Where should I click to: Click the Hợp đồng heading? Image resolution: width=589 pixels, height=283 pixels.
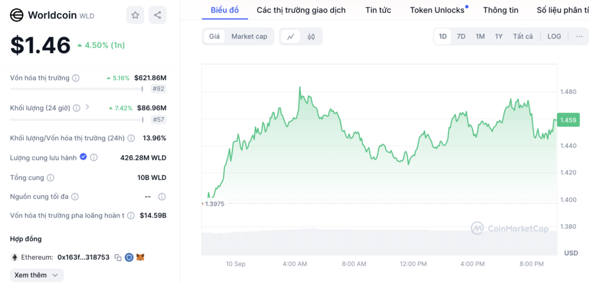pos(26,239)
